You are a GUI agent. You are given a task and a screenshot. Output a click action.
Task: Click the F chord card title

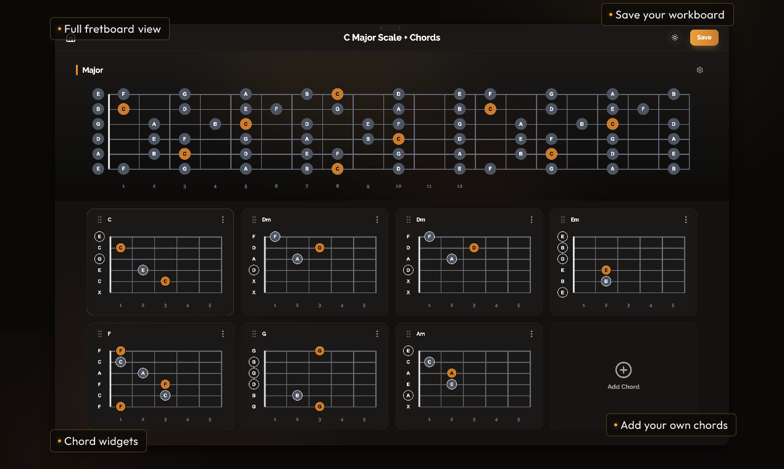(x=109, y=334)
